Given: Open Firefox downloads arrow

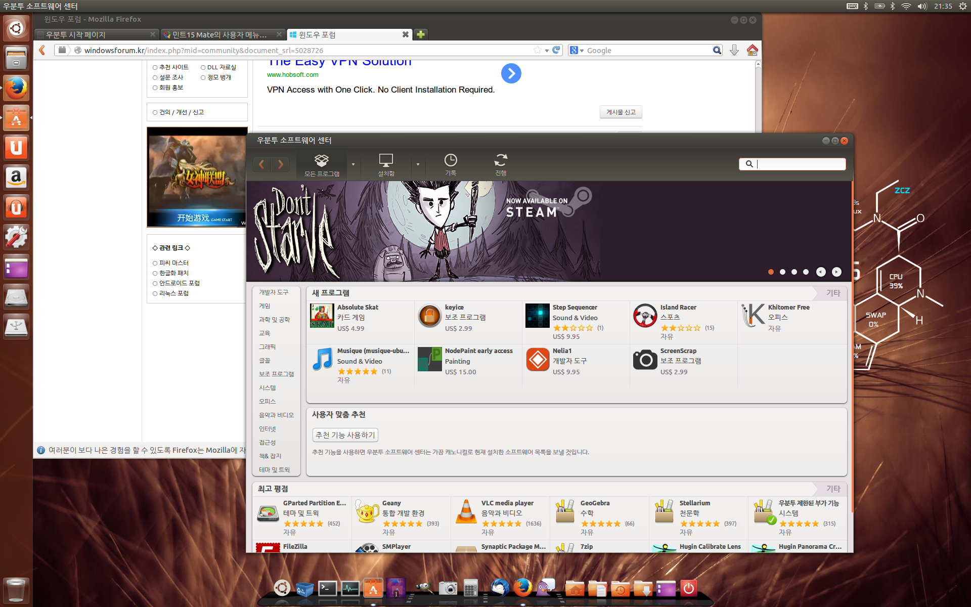Looking at the screenshot, I should tap(734, 50).
